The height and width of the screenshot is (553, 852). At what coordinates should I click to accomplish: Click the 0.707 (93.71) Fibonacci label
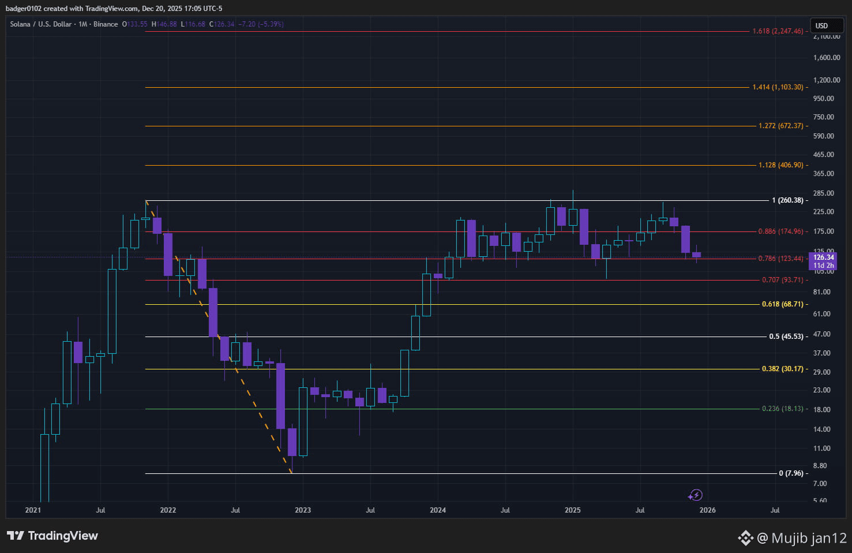pyautogui.click(x=783, y=280)
